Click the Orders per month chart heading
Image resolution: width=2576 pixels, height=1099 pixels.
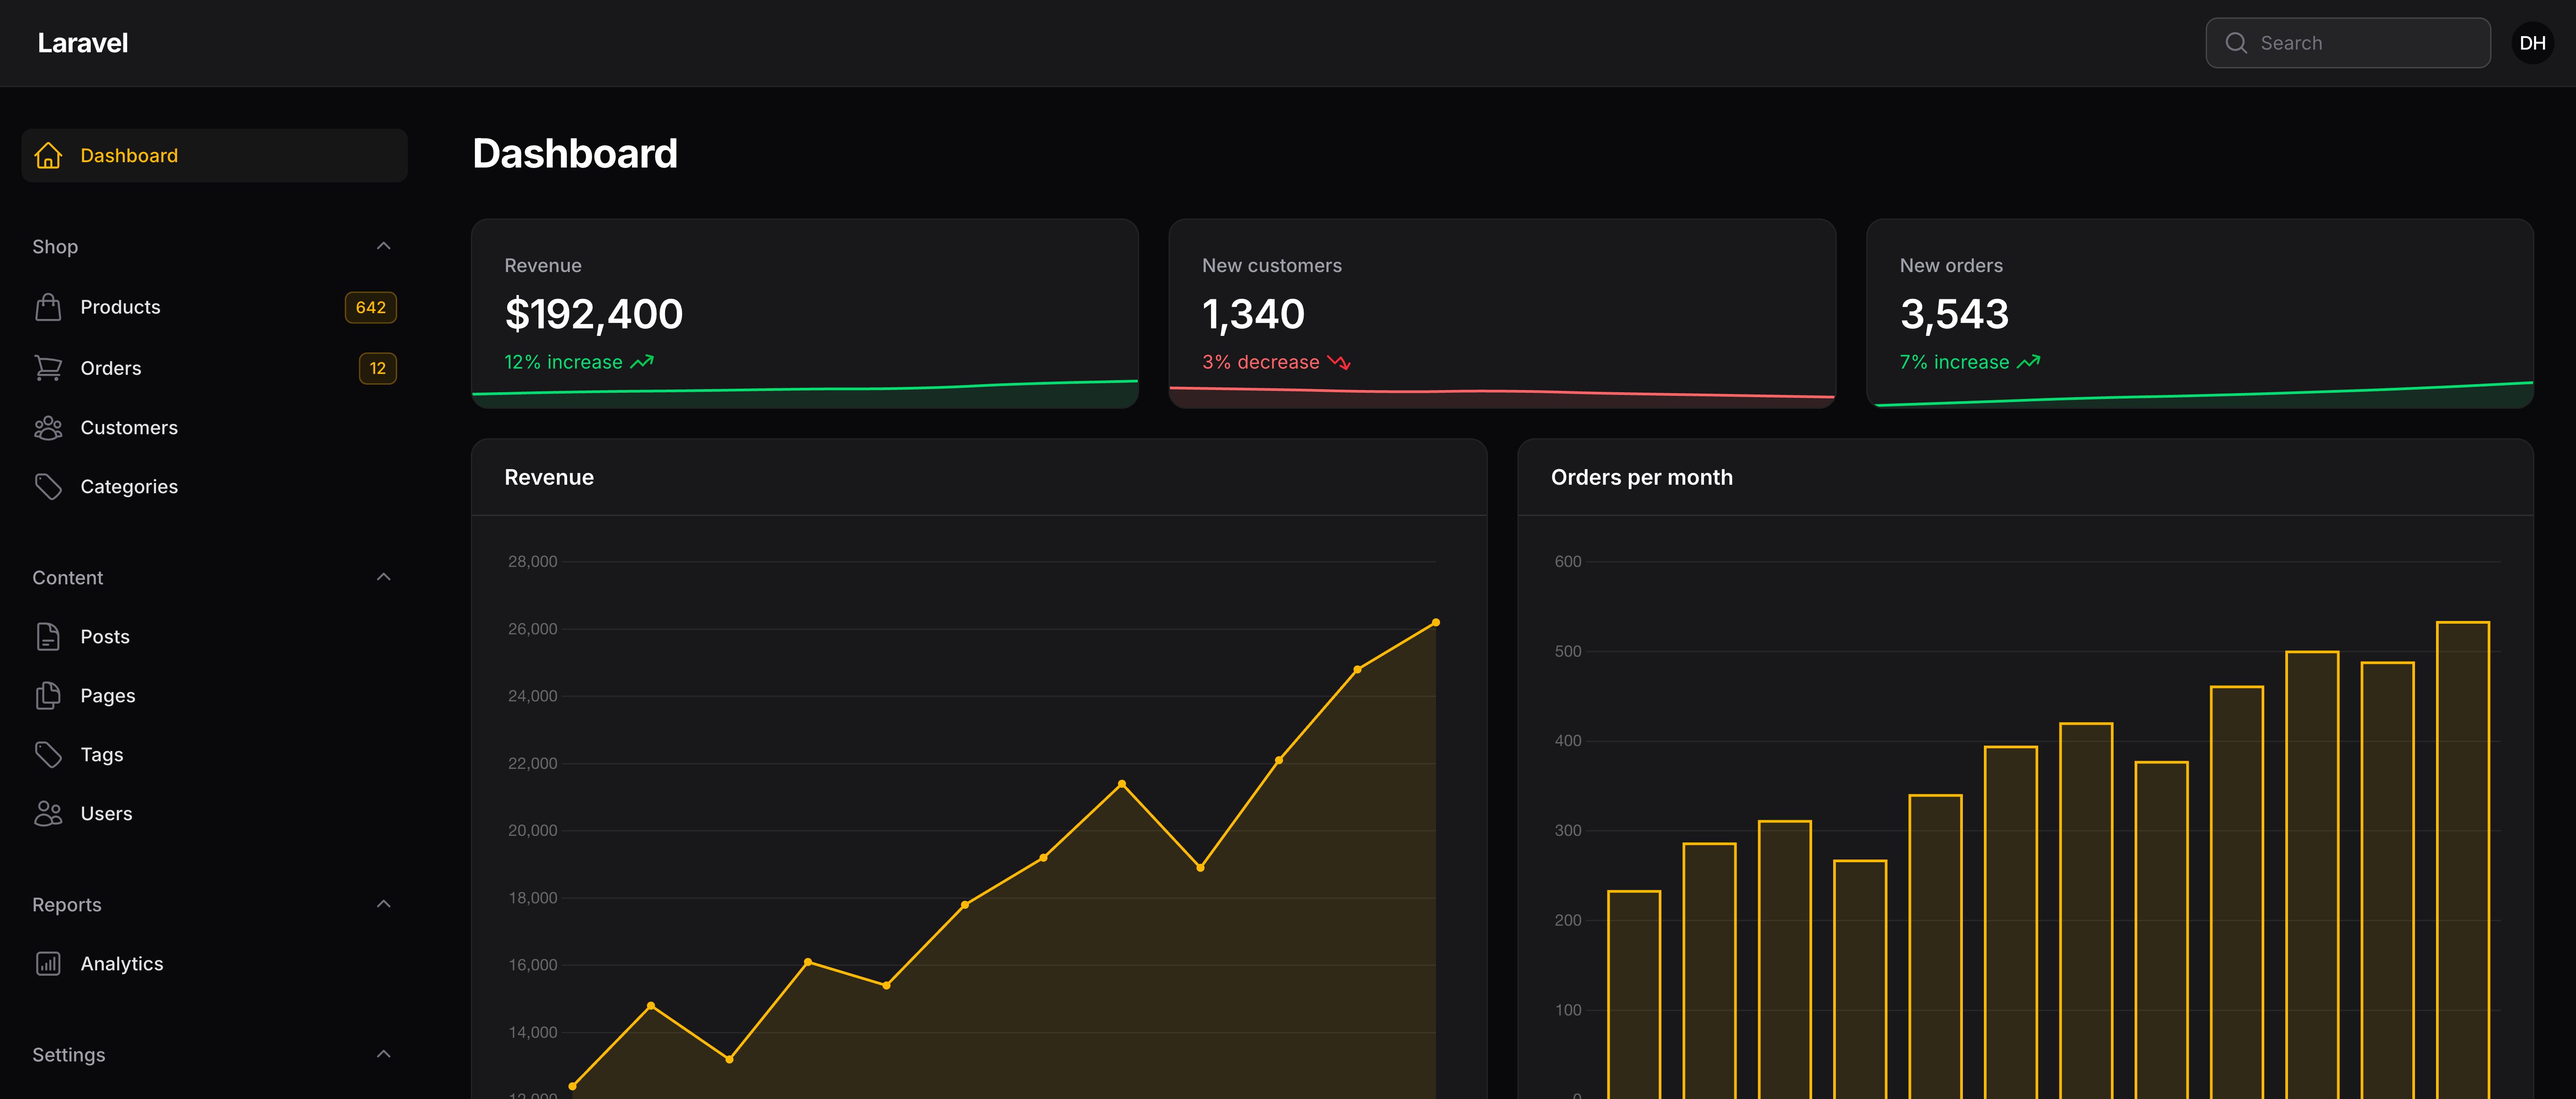(x=1642, y=478)
